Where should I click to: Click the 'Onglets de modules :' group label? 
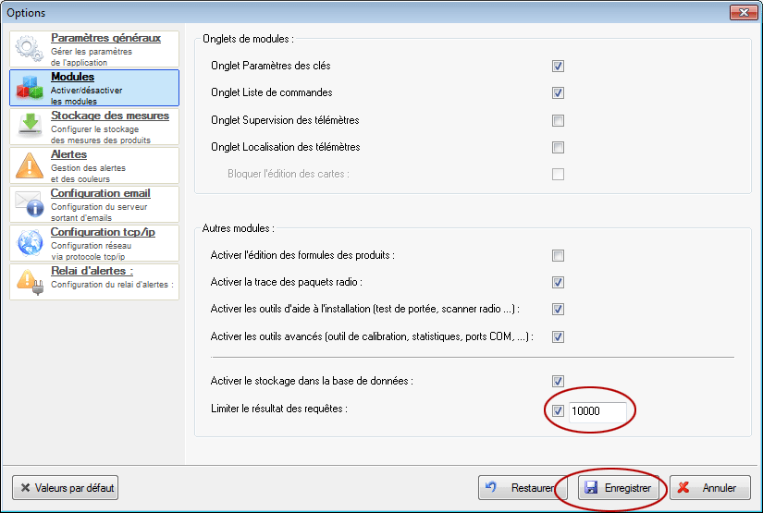pos(248,39)
